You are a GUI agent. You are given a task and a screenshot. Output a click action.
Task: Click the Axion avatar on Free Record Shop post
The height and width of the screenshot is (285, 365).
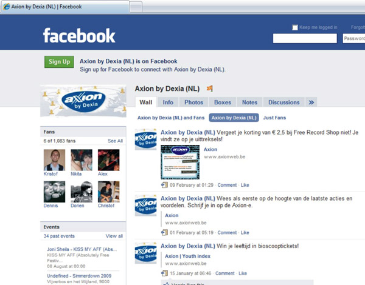point(146,139)
